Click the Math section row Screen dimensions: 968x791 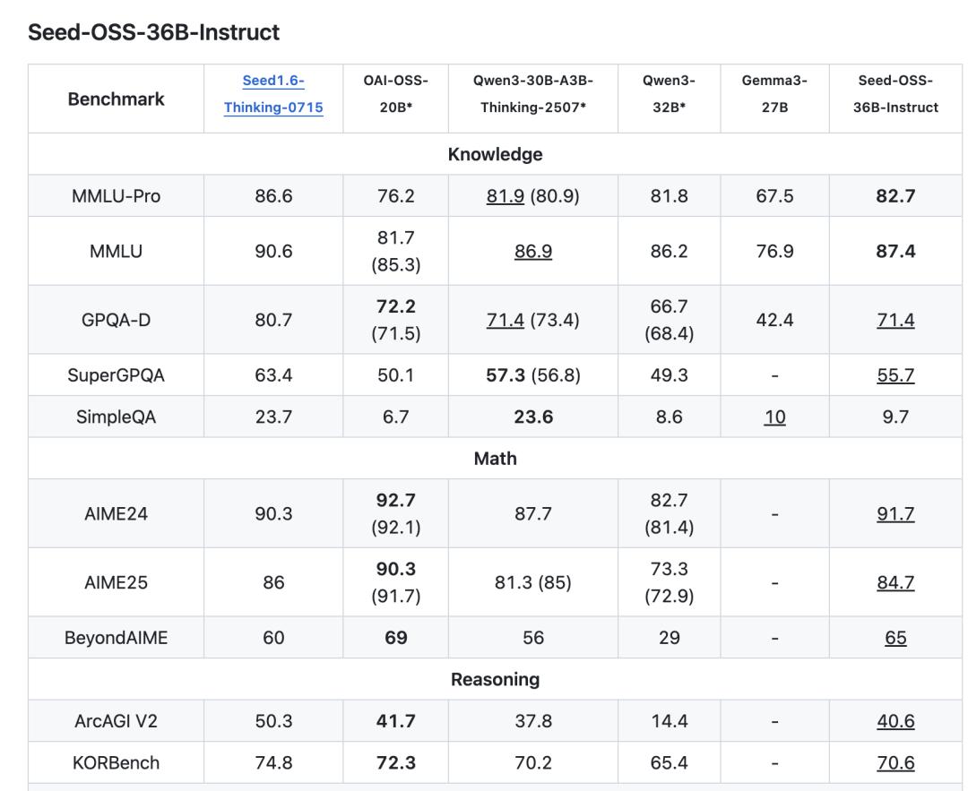(495, 459)
